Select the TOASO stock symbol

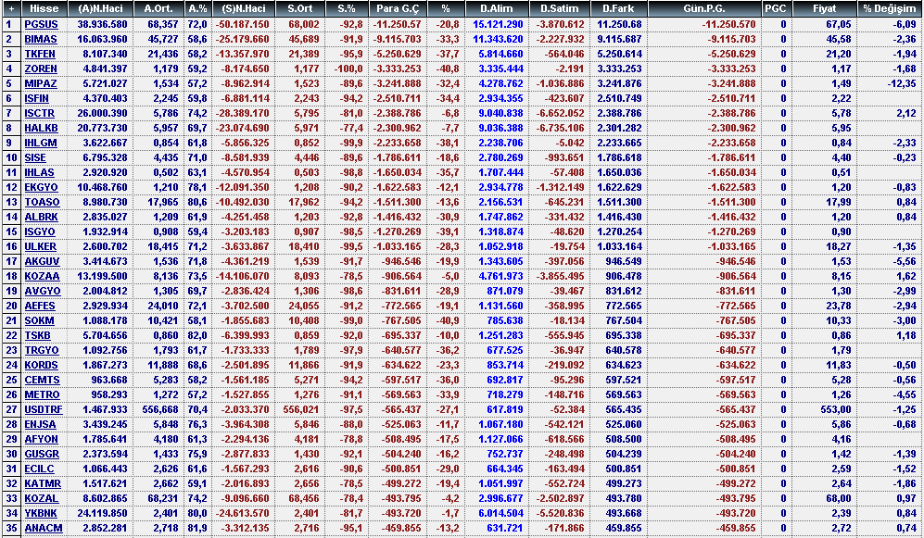tap(42, 202)
